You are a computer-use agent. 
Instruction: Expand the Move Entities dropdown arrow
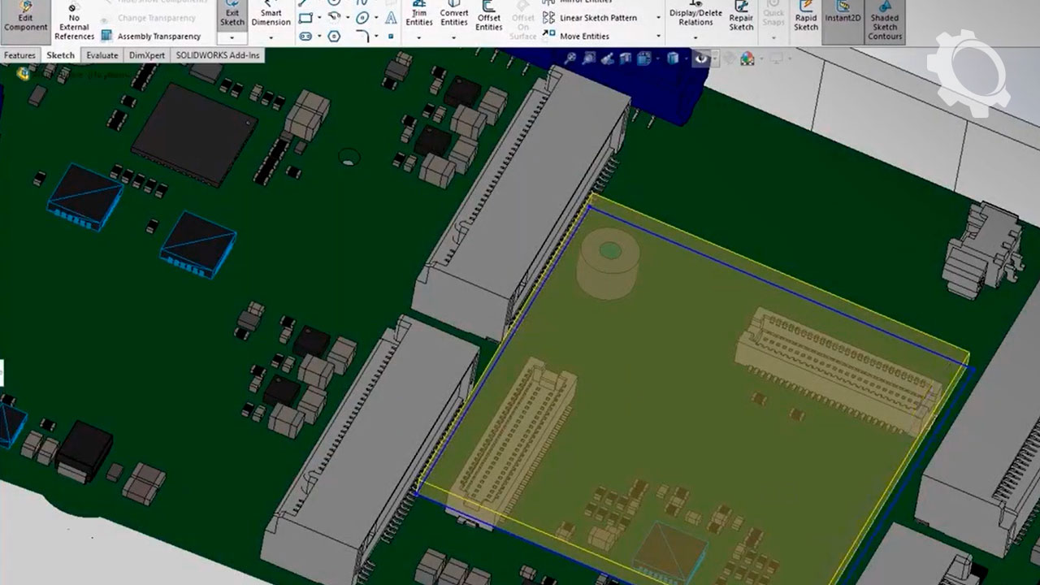tap(658, 36)
